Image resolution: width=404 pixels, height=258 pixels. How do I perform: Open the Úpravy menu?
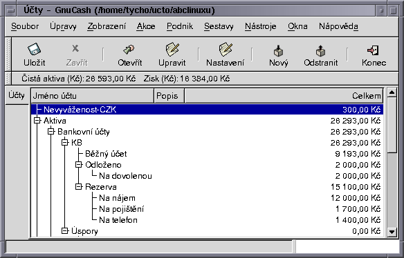[x=63, y=26]
